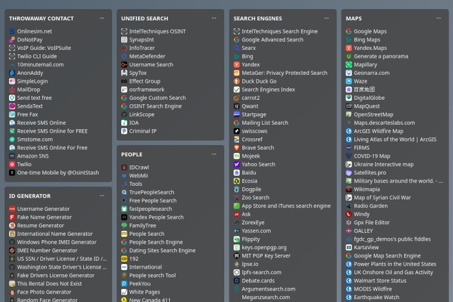This screenshot has height=302, width=453.
Task: Click the Yandex icon in Search Engines
Action: pos(237,65)
